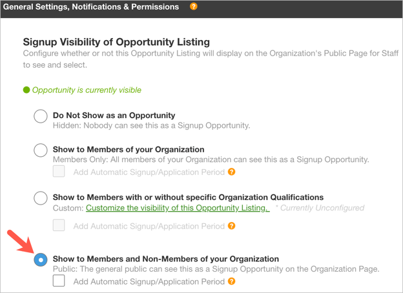
Task: Open Customize the visibility of this Opportunity Listing
Action: 178,208
